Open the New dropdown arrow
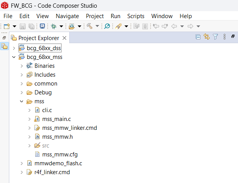Viewport: 238px width, 183px height. coord(14,26)
